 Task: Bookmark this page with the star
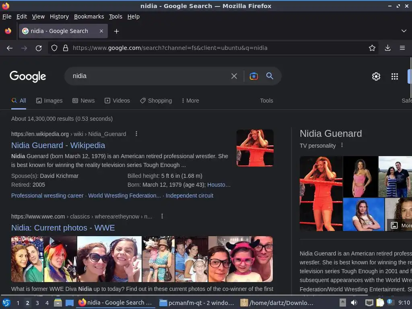coord(372,48)
